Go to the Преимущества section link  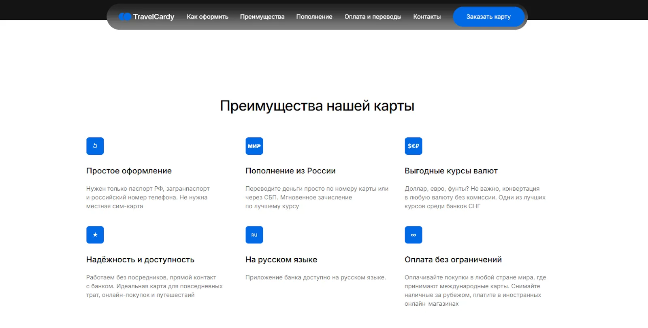pyautogui.click(x=262, y=17)
